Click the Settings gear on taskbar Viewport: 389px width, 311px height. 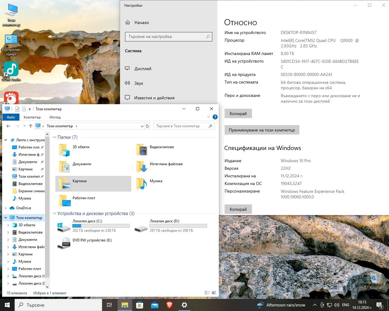(184, 305)
